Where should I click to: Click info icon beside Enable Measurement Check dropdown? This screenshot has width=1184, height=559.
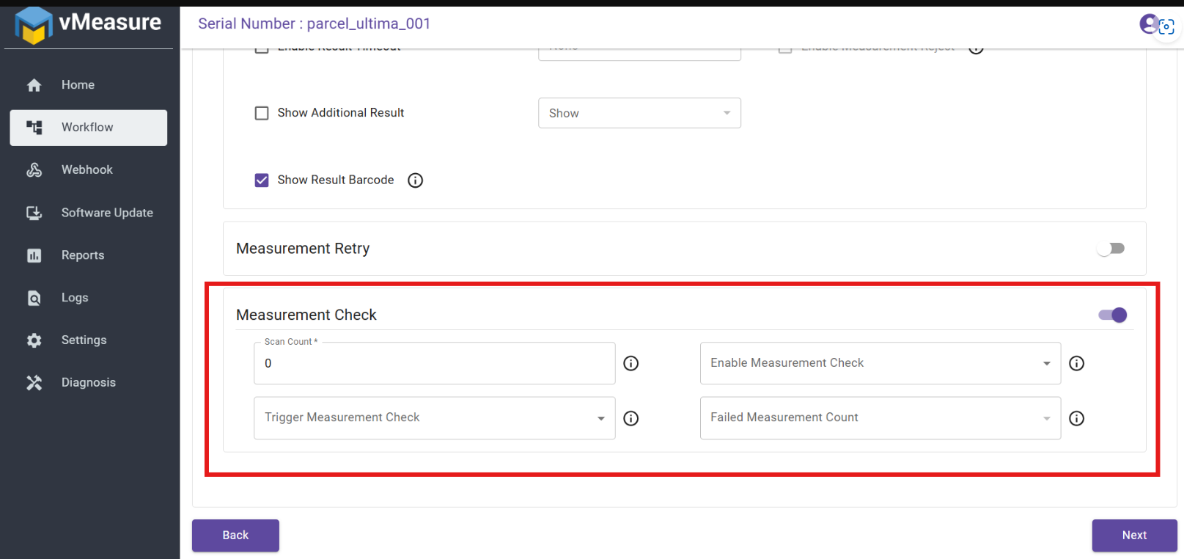click(x=1076, y=363)
